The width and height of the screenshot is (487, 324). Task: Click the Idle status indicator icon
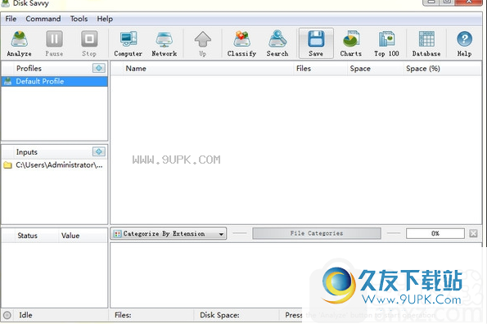point(7,315)
